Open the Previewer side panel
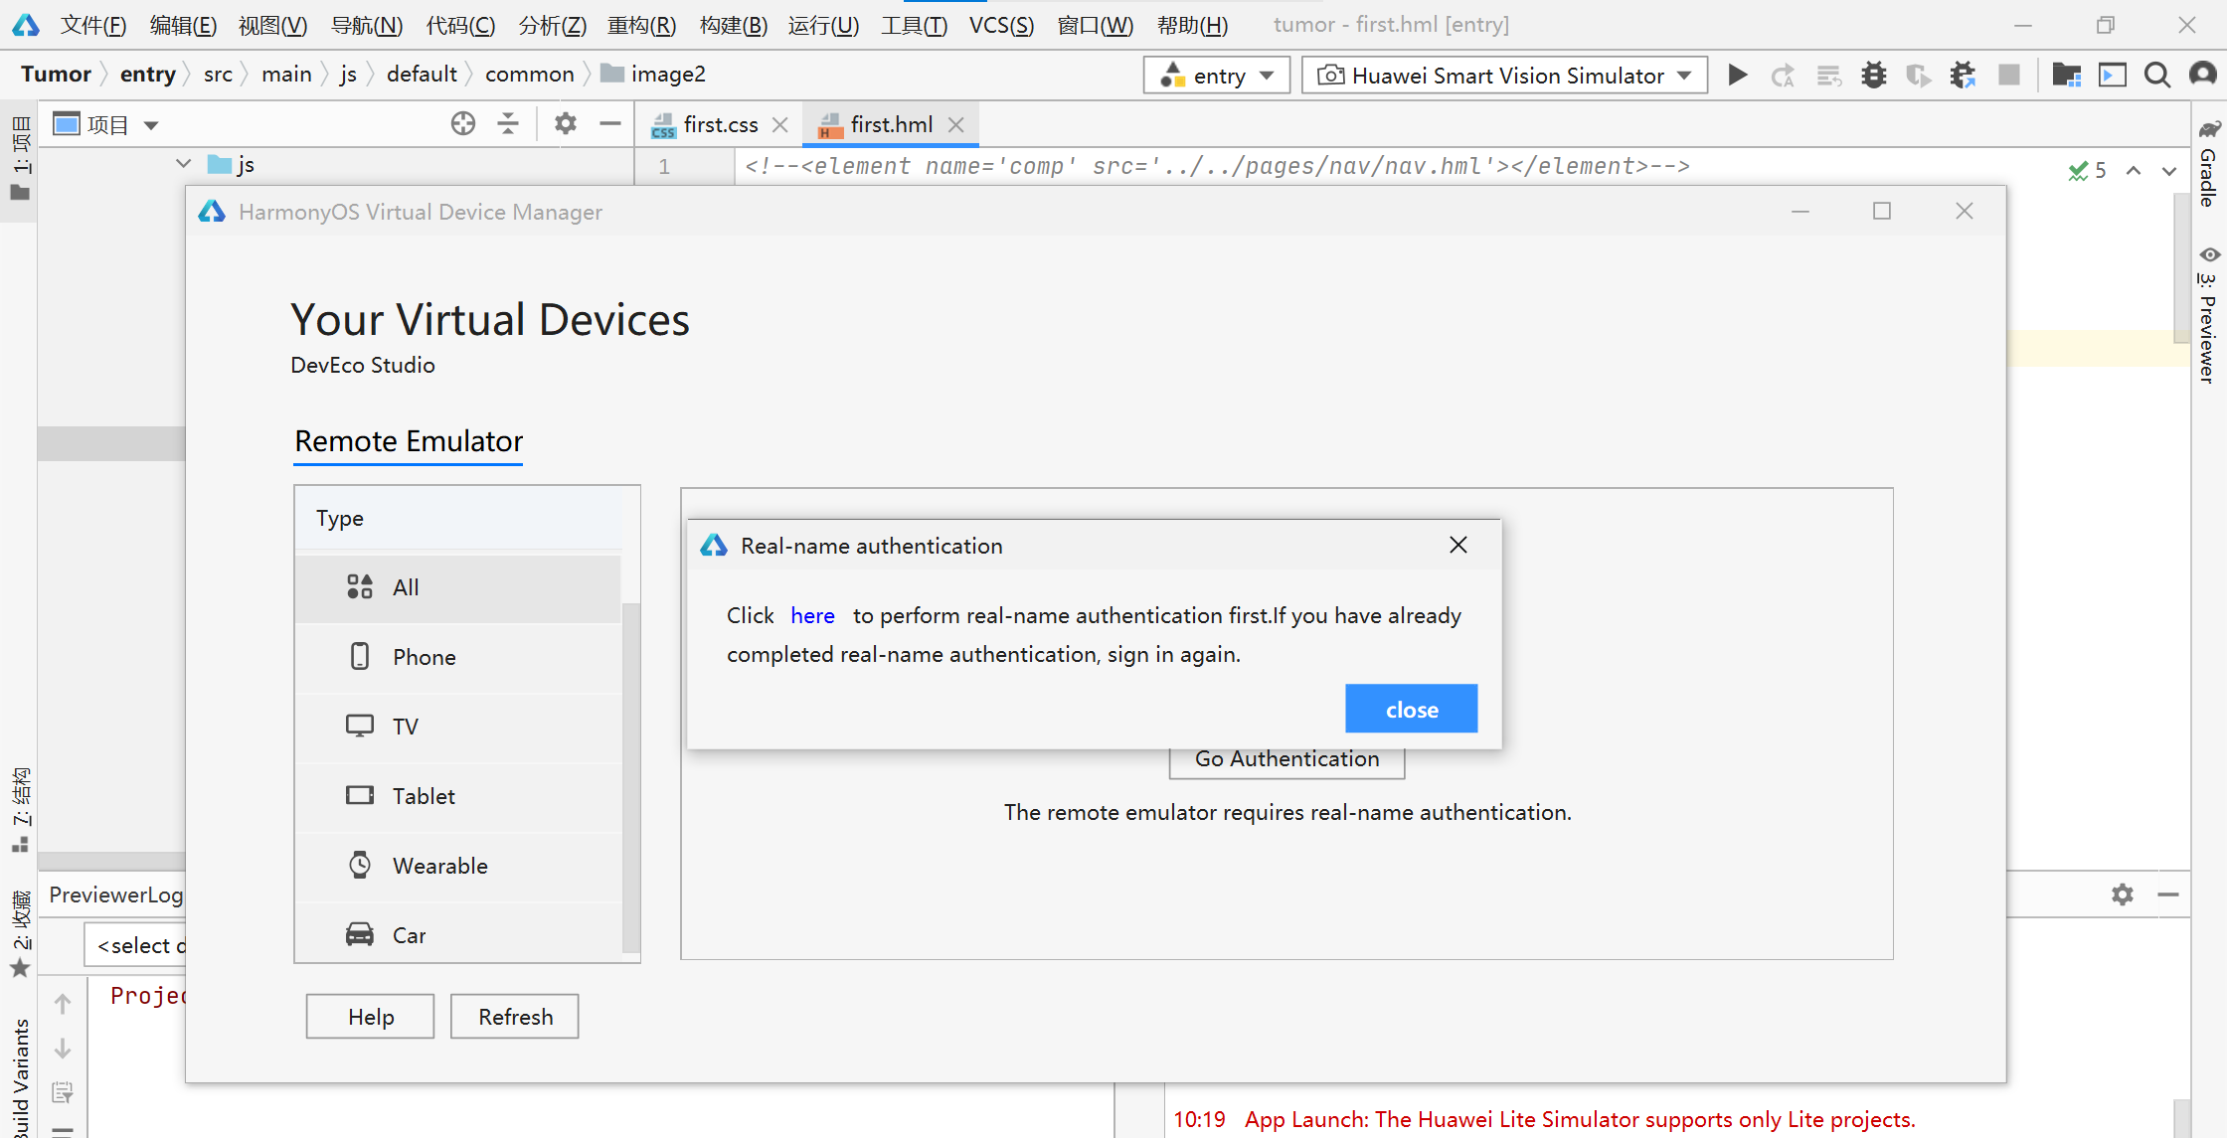Screen dimensions: 2227x1138 point(2207,315)
